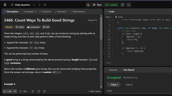Screen dimensions: 172x96
Task: Open the debugger bug icon
Action: coord(88,5)
